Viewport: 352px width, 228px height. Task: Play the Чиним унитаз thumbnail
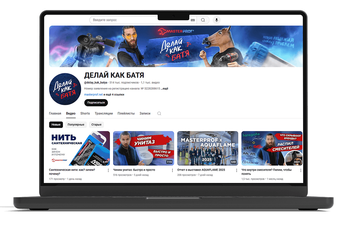144,148
